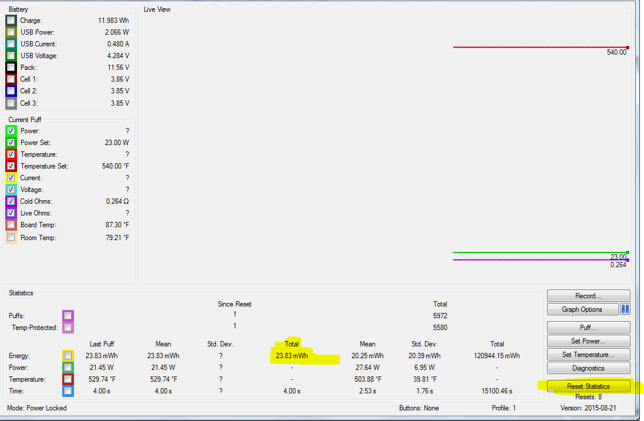Screen dimensions: 644x421
Task: Enable the Time statistics checkbox
Action: (68, 391)
